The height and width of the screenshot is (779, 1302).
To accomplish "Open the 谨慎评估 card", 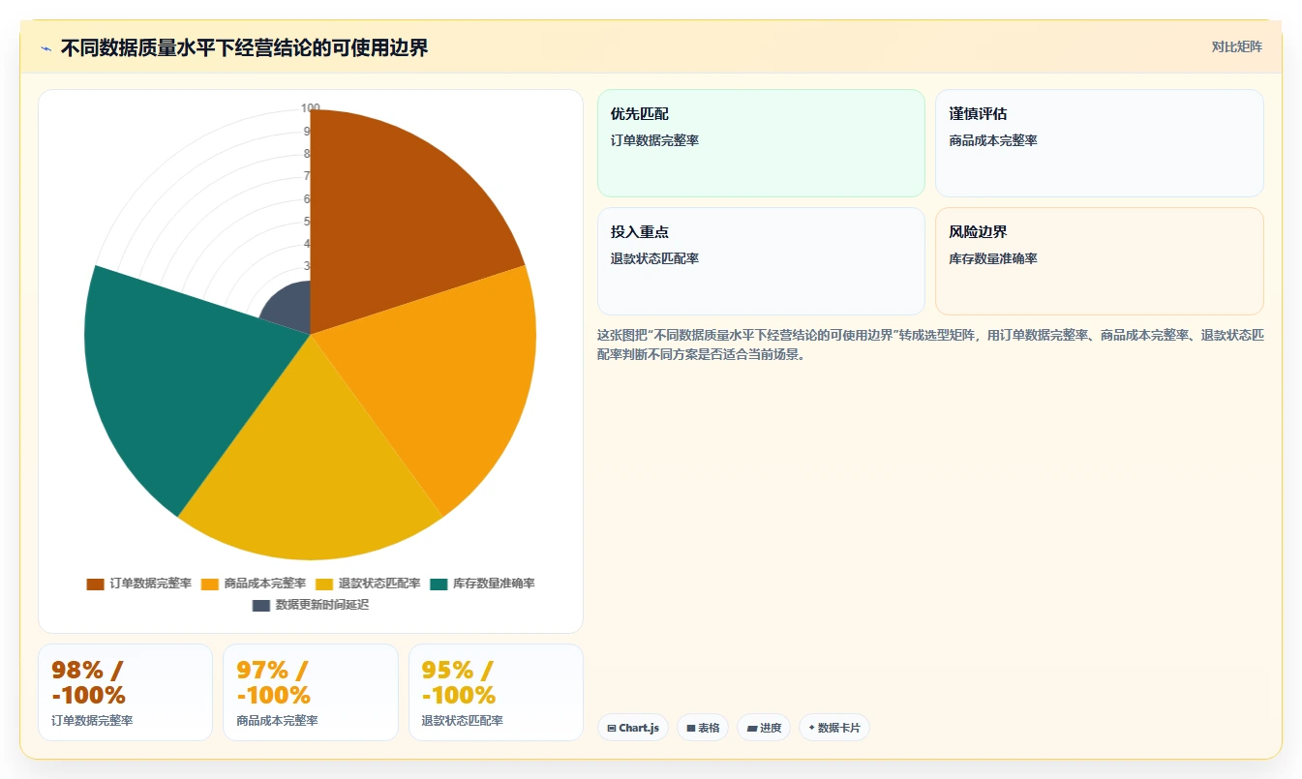I will (1099, 143).
